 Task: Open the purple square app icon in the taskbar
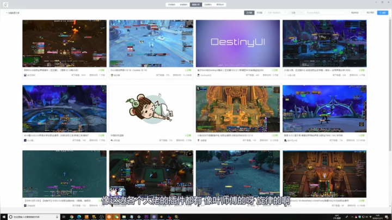coord(146,217)
